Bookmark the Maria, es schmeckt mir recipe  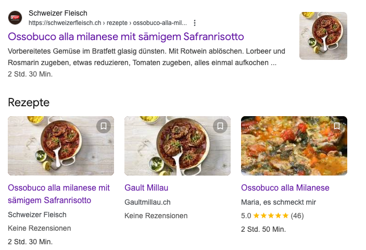click(x=337, y=126)
